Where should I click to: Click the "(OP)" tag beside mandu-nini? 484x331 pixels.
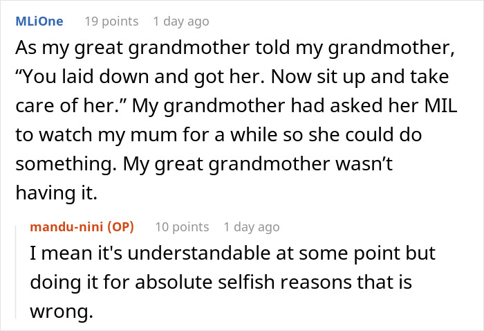[x=120, y=226]
